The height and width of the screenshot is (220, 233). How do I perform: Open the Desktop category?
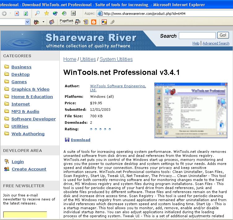tap(20, 75)
